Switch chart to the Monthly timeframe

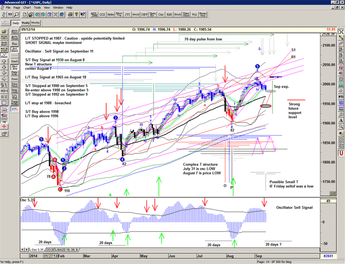[x=36, y=22]
